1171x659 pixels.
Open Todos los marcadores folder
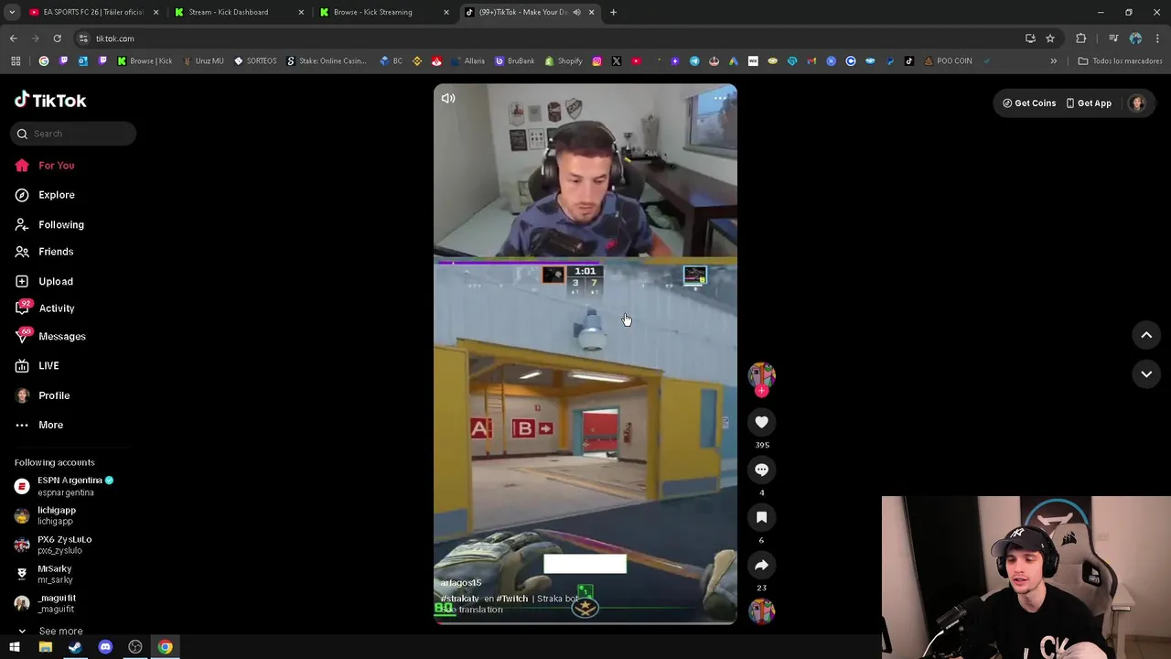[1121, 61]
